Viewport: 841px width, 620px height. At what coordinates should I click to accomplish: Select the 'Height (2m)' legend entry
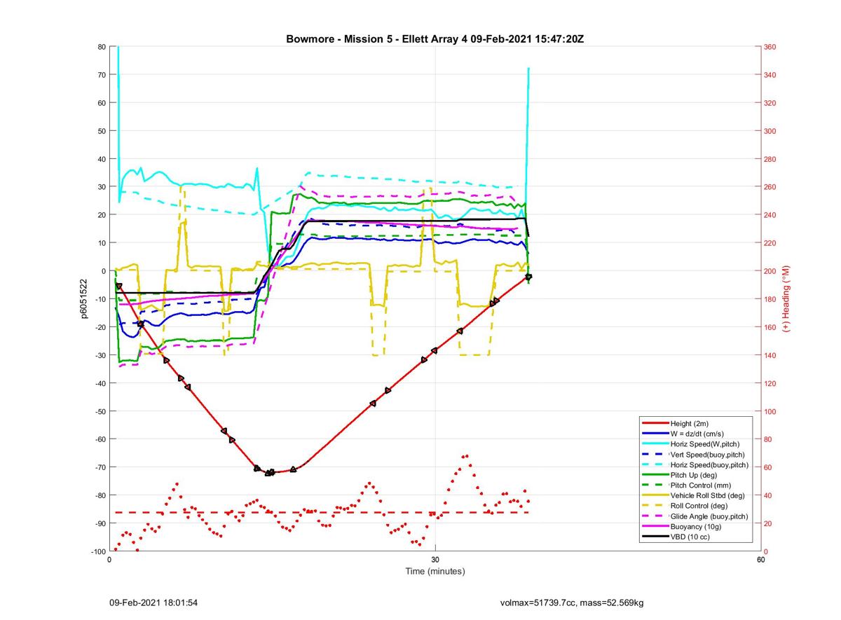690,424
